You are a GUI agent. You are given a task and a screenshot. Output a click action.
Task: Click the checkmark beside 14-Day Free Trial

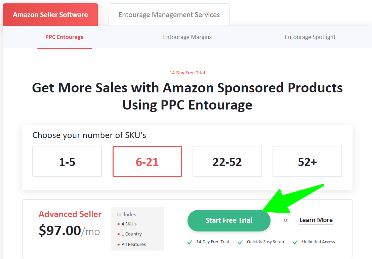point(190,242)
